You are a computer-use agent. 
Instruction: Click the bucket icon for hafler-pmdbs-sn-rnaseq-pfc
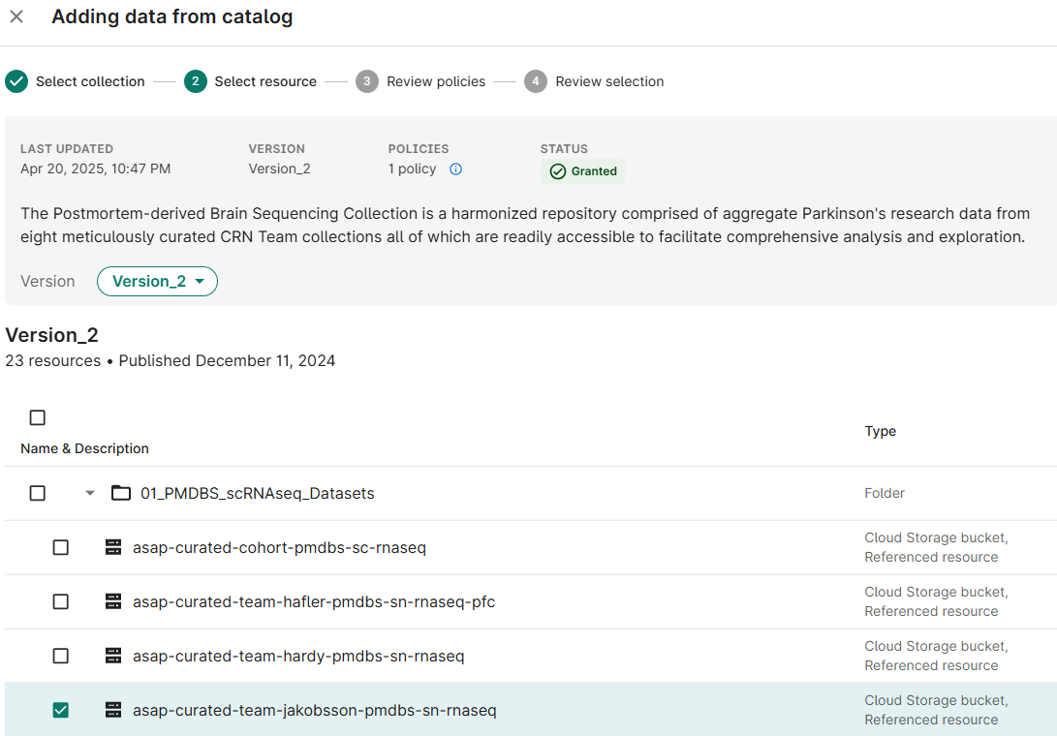click(x=113, y=602)
